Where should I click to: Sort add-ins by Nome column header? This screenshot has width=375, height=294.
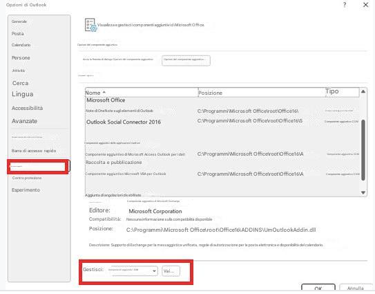(142, 93)
